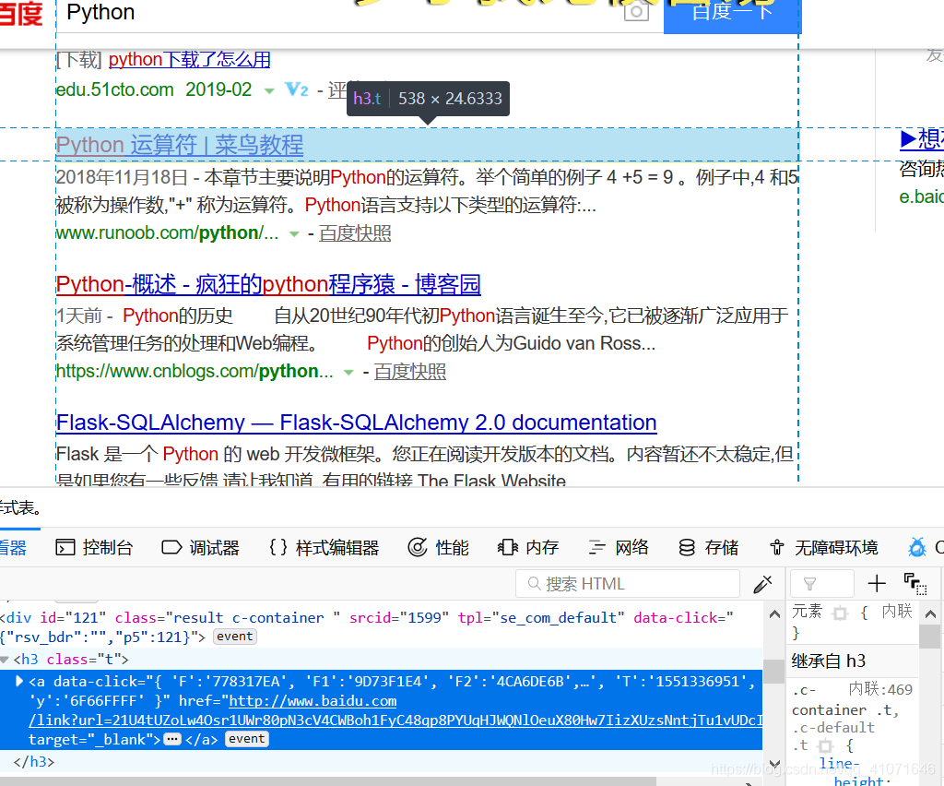Click the filter styles funnel field
This screenshot has height=786, width=944.
821,584
